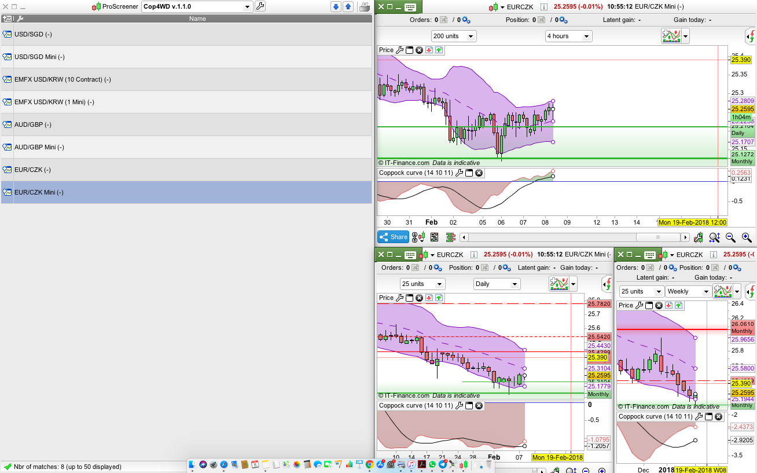Select the EUR/CZK Mini (-) row

point(186,192)
